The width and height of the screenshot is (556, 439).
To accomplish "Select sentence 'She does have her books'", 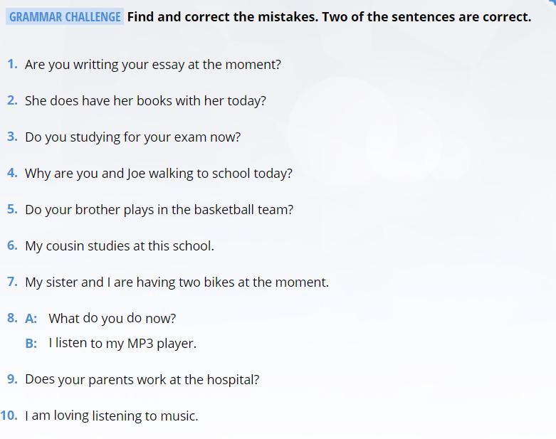I will point(145,101).
